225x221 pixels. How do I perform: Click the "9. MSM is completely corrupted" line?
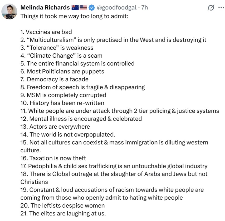(63, 95)
